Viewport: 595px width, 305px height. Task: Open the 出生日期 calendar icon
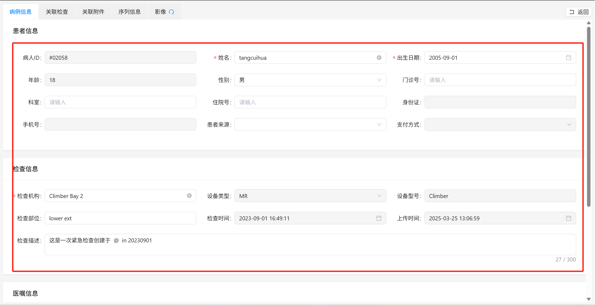[568, 58]
